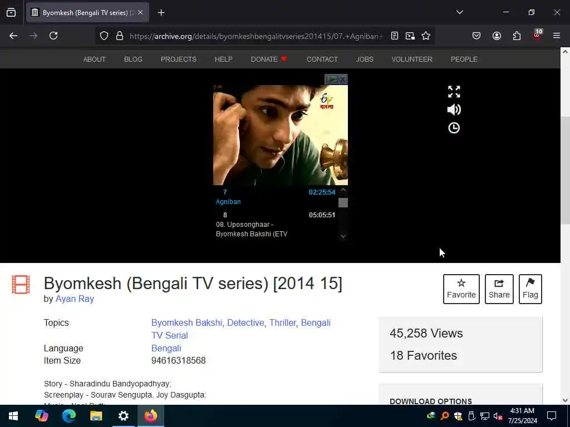
Task: Click the 18 Favorites text
Action: [424, 355]
